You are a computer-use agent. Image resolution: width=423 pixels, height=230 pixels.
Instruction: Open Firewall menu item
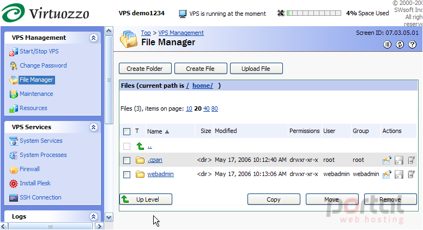[x=29, y=169]
